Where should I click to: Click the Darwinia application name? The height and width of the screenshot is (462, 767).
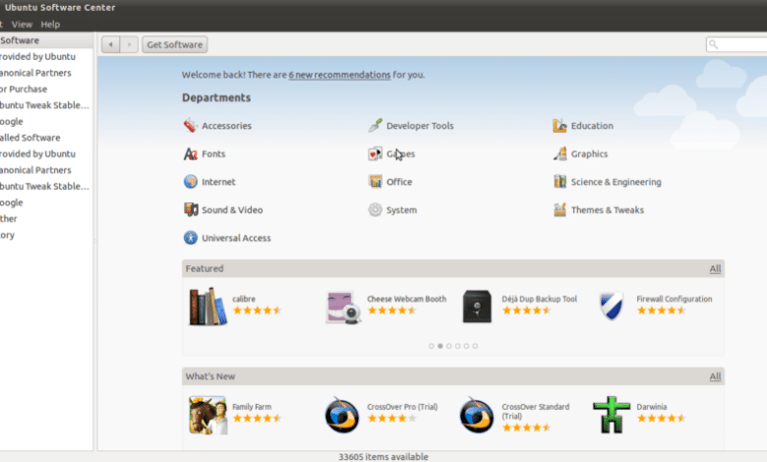(x=652, y=407)
